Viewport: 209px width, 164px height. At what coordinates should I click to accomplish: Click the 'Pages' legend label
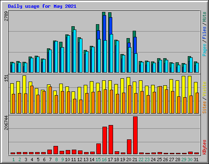tap(205, 50)
